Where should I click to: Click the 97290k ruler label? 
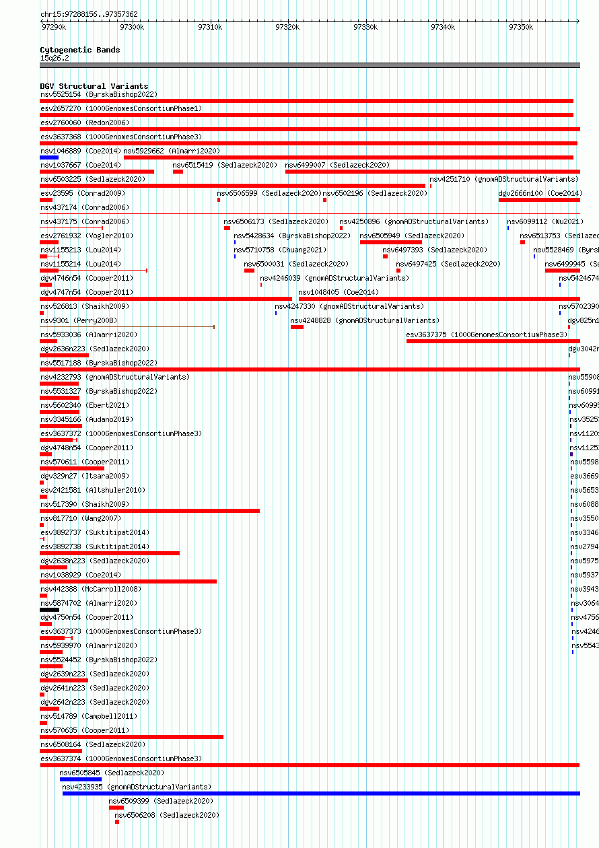click(x=54, y=27)
